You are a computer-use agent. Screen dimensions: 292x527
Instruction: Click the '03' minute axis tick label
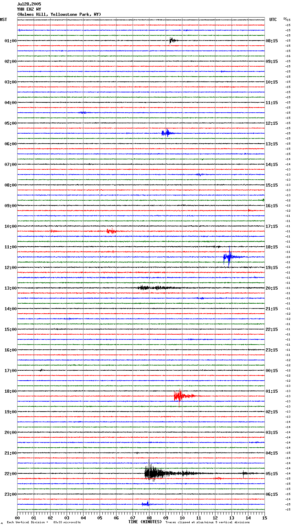pyautogui.click(x=67, y=518)
